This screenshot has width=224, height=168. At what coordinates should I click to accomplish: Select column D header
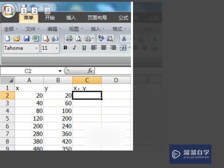click(116, 80)
